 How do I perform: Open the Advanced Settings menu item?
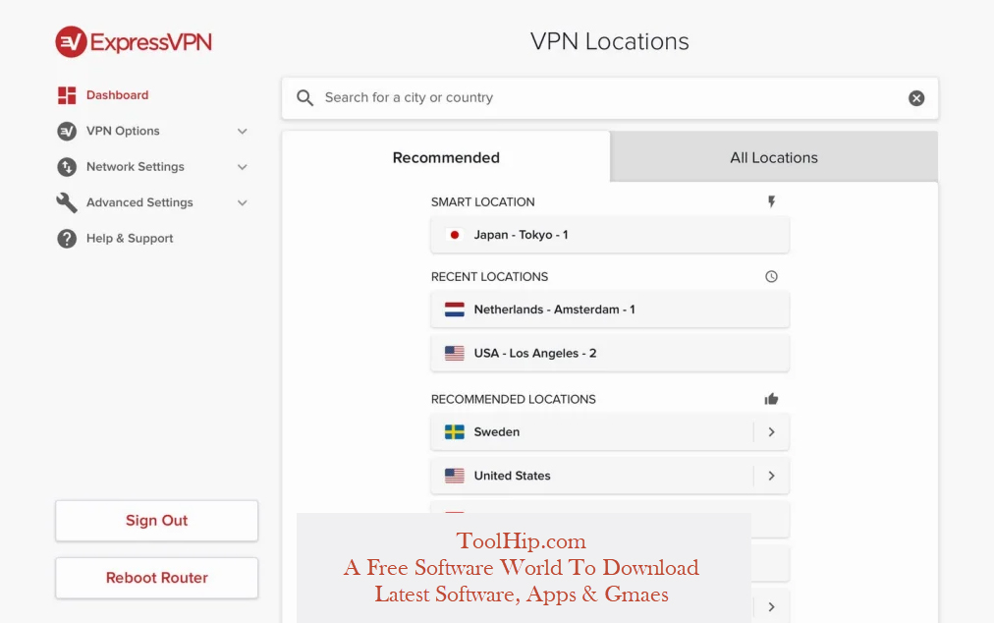point(139,202)
